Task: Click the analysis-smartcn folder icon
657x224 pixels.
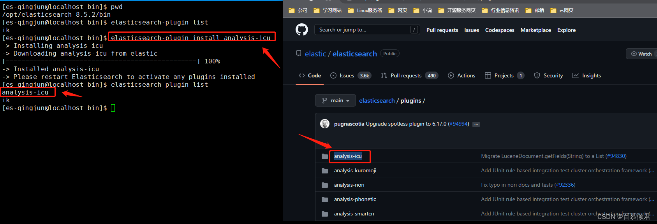Action: coord(325,214)
